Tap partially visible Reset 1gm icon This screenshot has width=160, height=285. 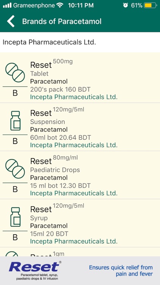click(12, 254)
